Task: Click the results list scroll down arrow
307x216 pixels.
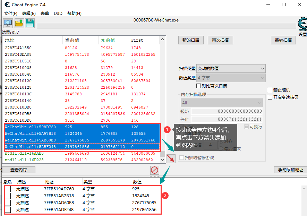Action: (x=162, y=160)
